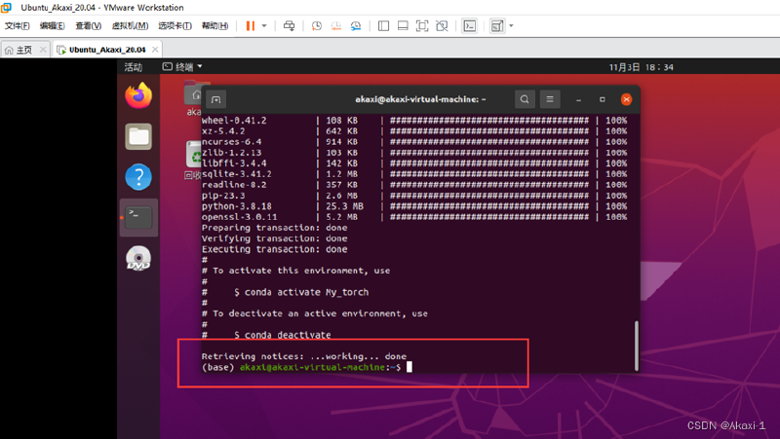The width and height of the screenshot is (780, 439).
Task: Open the VMware console view button
Action: [470, 26]
